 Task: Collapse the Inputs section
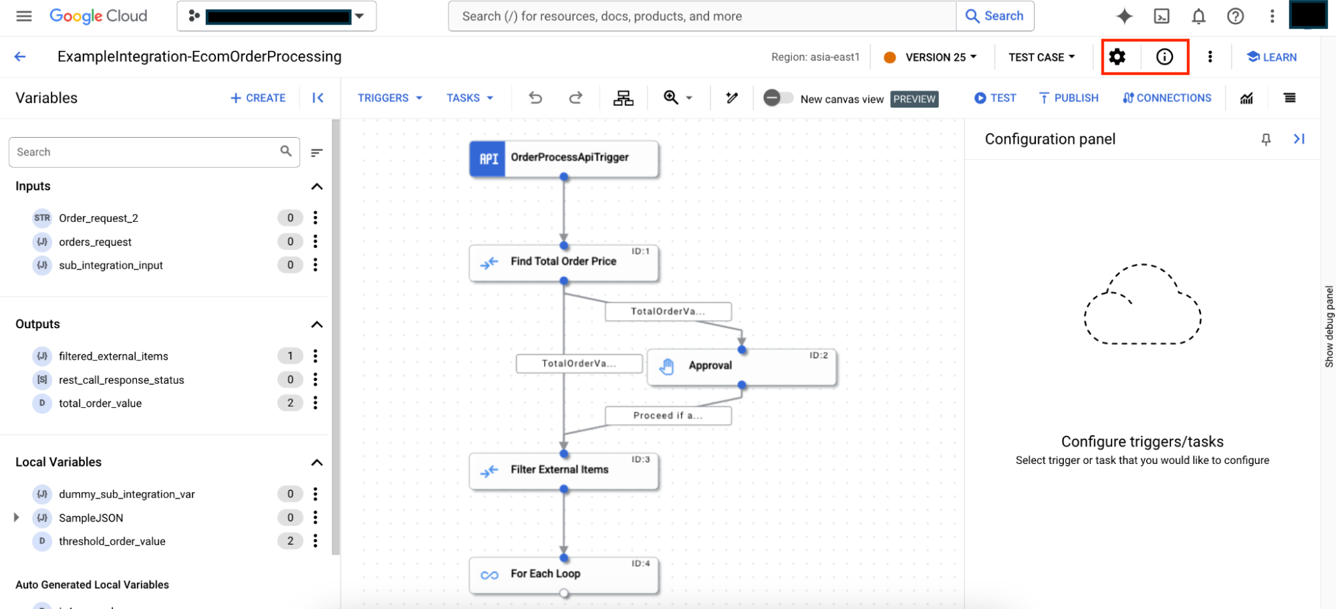tap(317, 186)
